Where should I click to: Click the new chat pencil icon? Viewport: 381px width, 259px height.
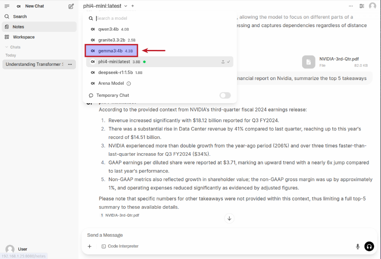point(71,6)
